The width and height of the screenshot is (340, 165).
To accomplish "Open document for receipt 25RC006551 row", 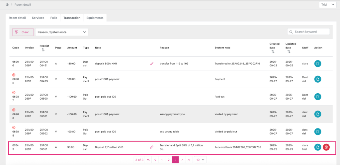I will (318, 147).
